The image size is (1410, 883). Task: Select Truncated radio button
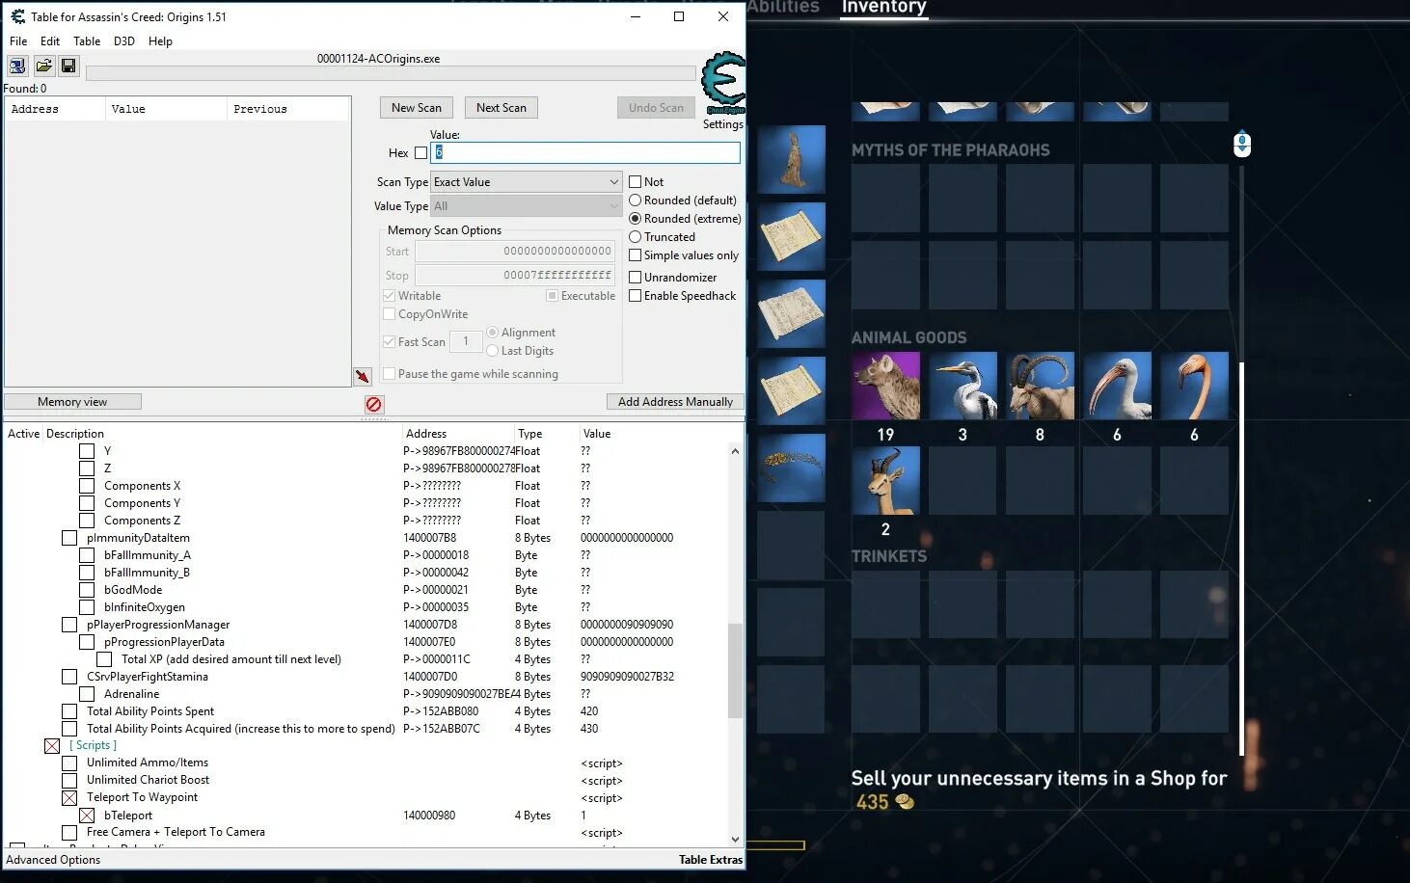[x=635, y=237]
